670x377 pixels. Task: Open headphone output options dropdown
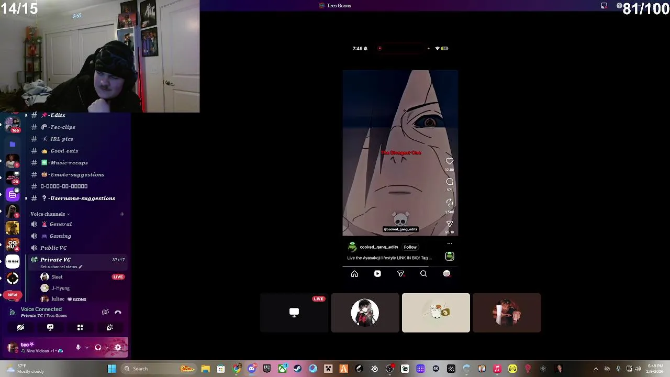click(x=107, y=348)
